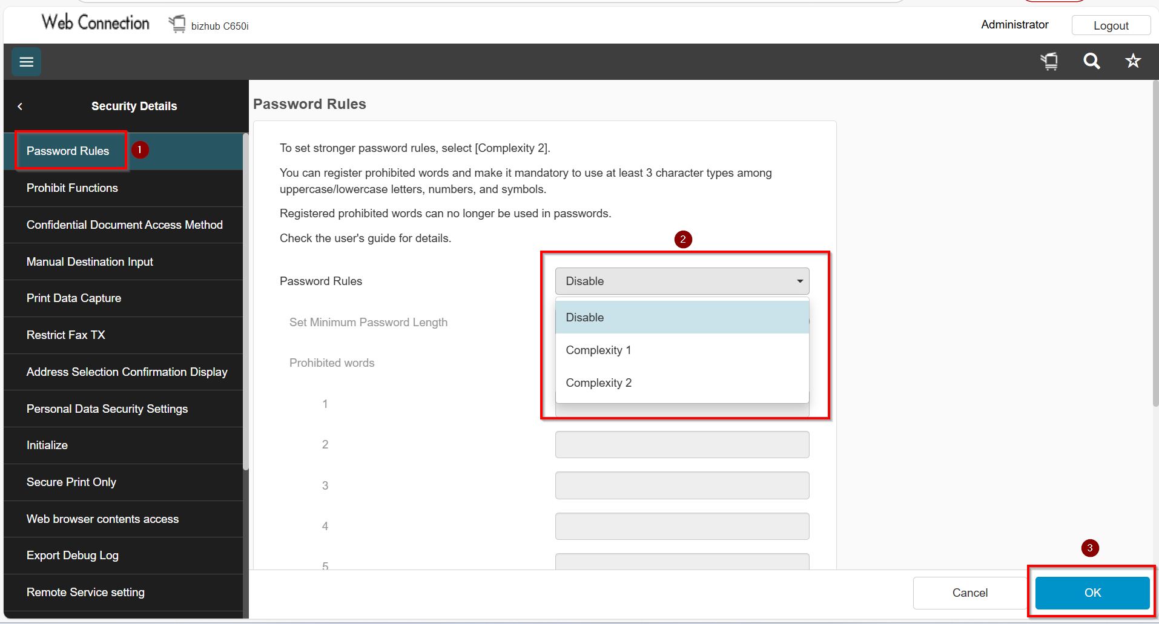Image resolution: width=1159 pixels, height=624 pixels.
Task: Open Confidential Document Access Method
Action: [124, 225]
